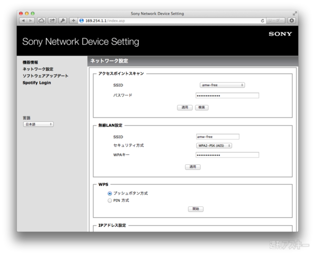Viewport: 315px width, 255px height.
Task: Expand the WPA2-PSK (AES) security dropdown
Action: point(214,145)
